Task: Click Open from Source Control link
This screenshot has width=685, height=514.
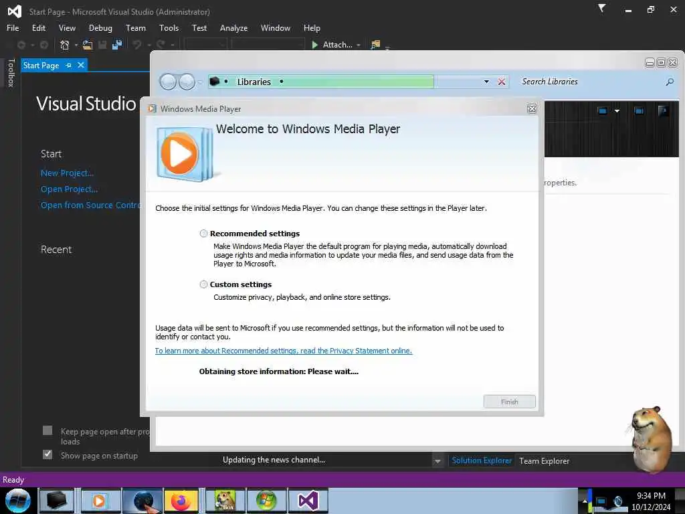Action: [90, 205]
